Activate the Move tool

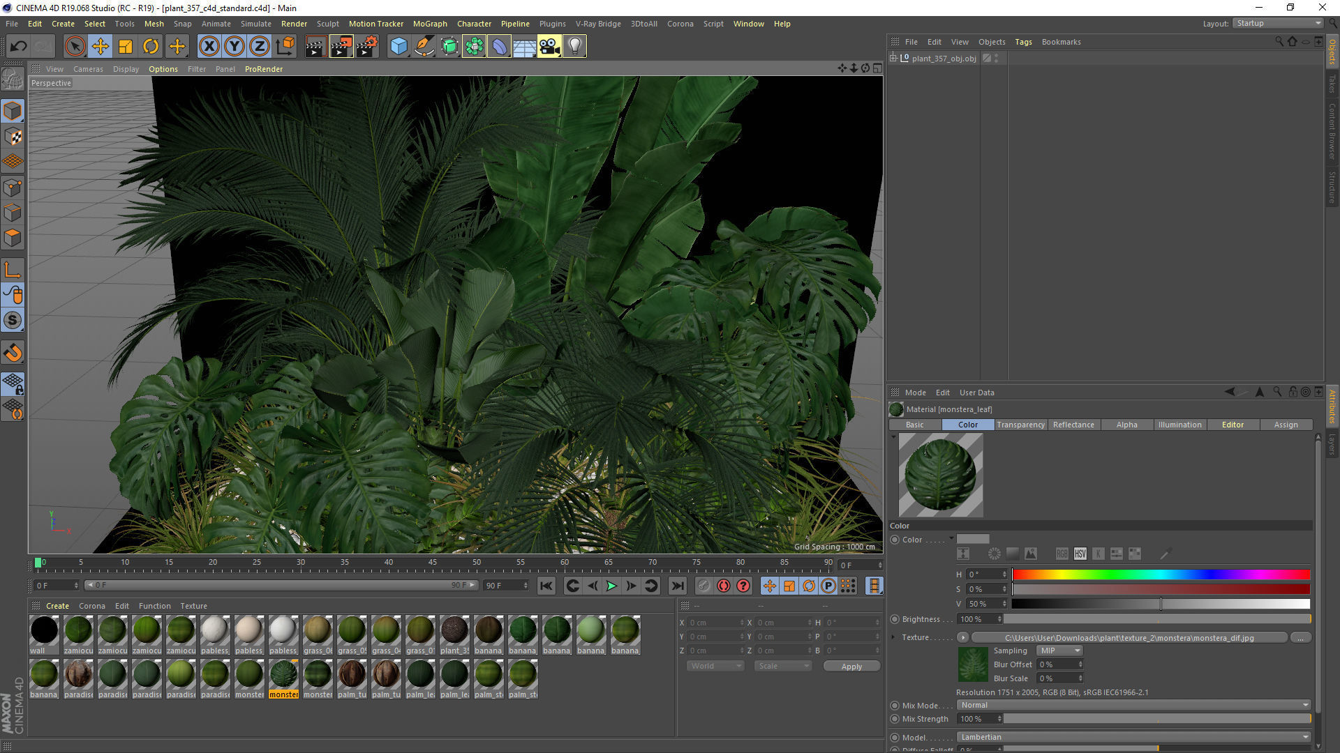click(100, 47)
